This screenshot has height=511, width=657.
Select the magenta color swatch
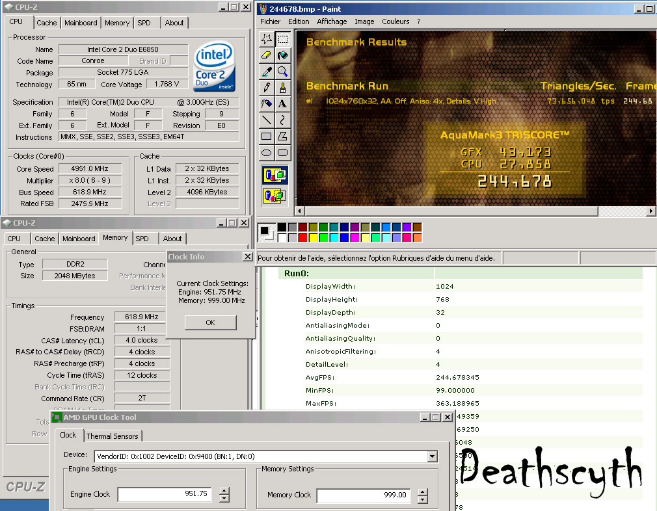pyautogui.click(x=355, y=237)
